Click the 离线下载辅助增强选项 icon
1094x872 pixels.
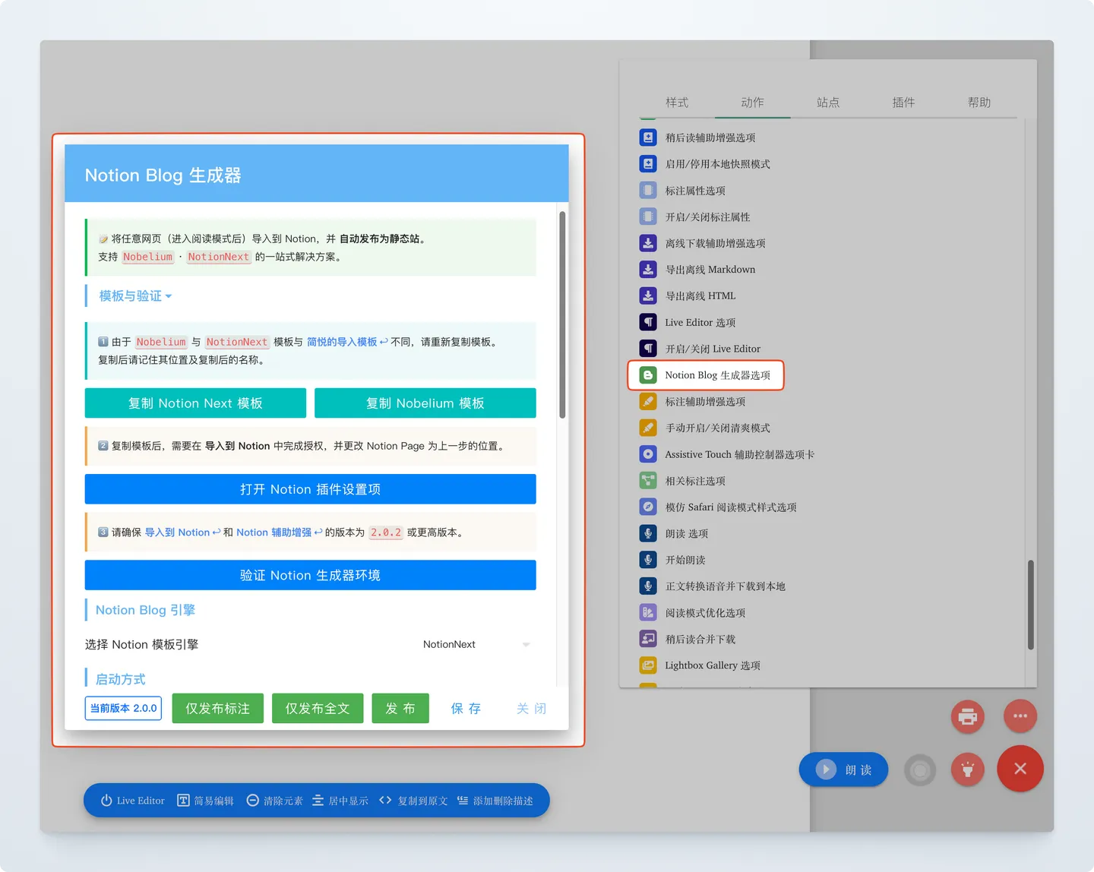coord(648,243)
